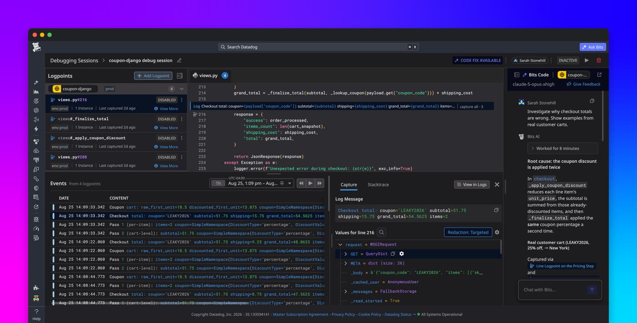Focus the Search Datadog field
This screenshot has width=637, height=323.
coord(318,47)
